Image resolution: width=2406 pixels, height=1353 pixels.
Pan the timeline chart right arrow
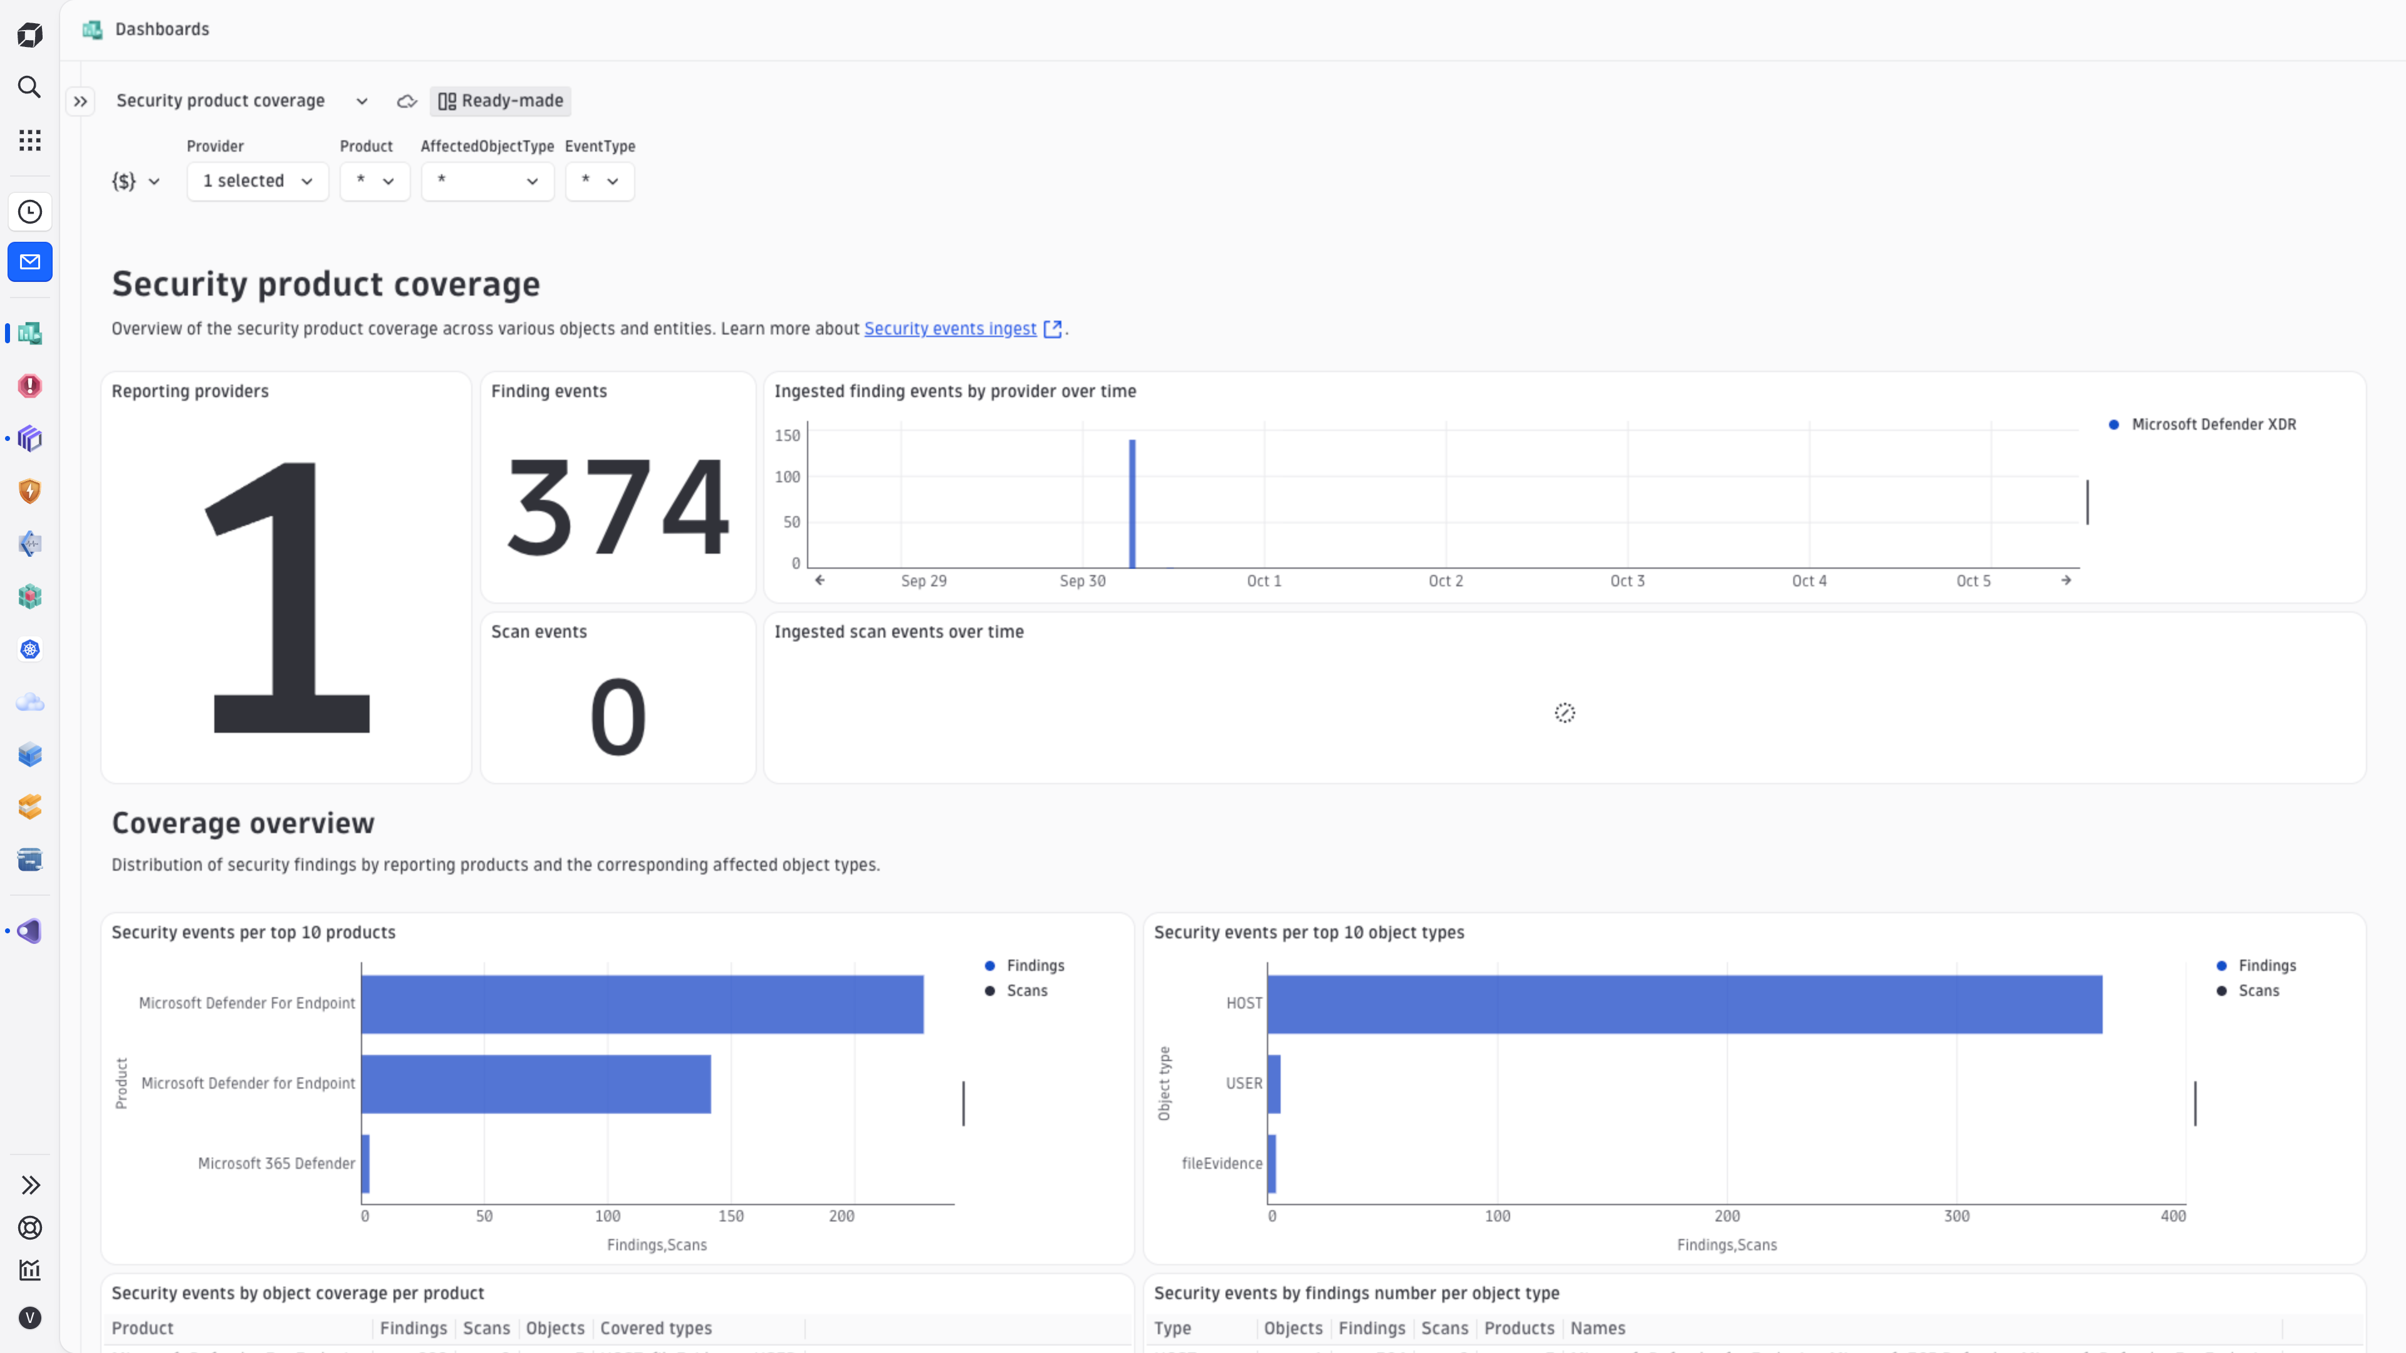pos(2066,580)
